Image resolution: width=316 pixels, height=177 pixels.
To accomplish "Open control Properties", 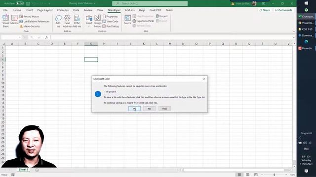I will pyautogui.click(x=110, y=16).
